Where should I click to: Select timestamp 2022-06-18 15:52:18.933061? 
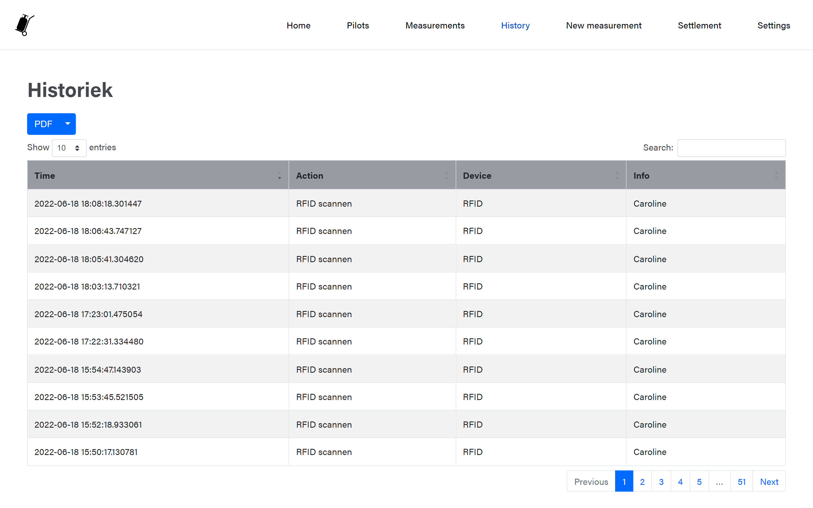88,424
